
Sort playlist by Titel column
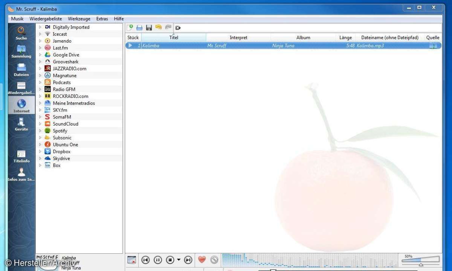pyautogui.click(x=174, y=37)
